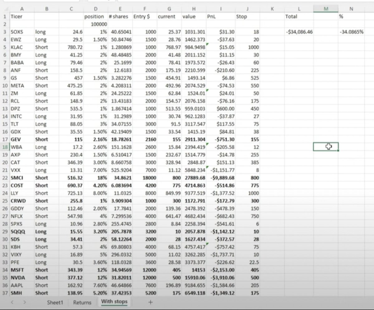Click the COST ticker cell
Image resolution: width=374 pixels, height=310 pixels.
22,185
